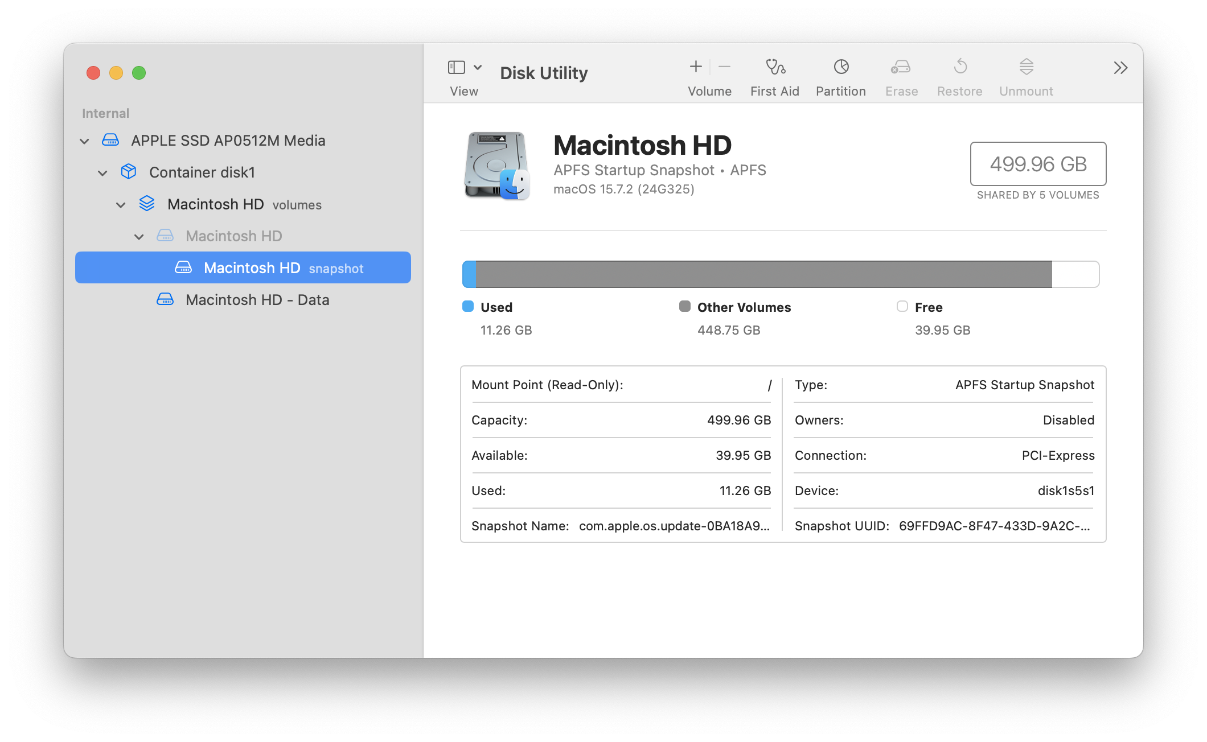Select Macintosh HD - Data volume
Viewport: 1207px width, 742px height.
[257, 300]
